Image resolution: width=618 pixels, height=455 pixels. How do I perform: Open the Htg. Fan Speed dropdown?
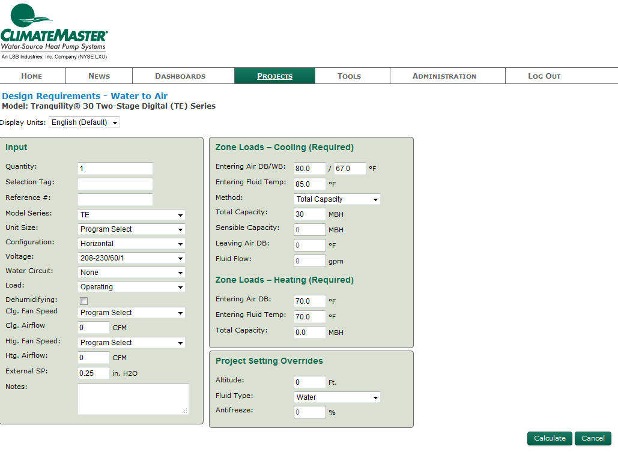coord(132,343)
